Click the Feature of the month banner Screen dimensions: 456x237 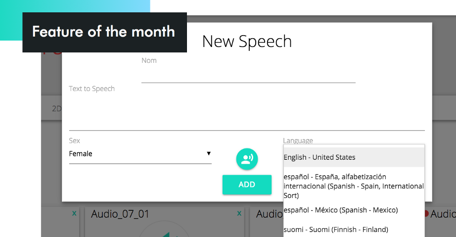point(104,32)
